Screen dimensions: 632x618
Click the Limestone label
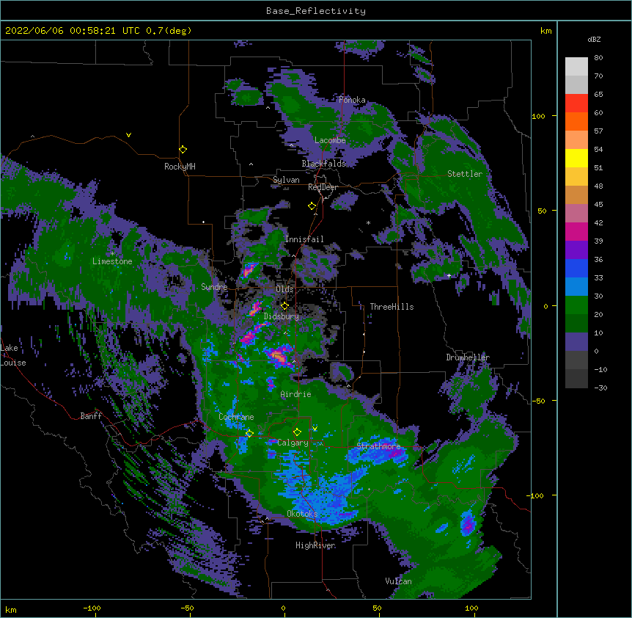pos(112,261)
